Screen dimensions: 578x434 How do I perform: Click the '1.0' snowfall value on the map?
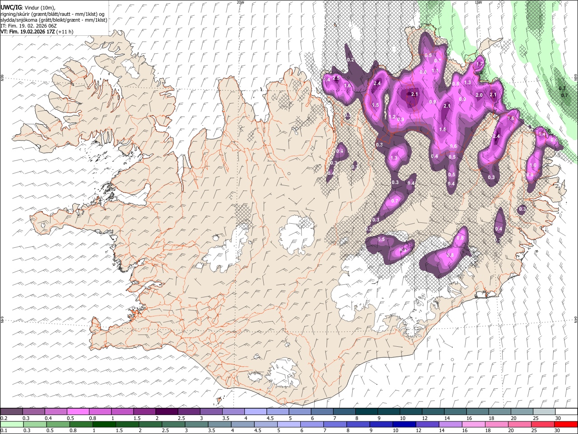(533, 165)
